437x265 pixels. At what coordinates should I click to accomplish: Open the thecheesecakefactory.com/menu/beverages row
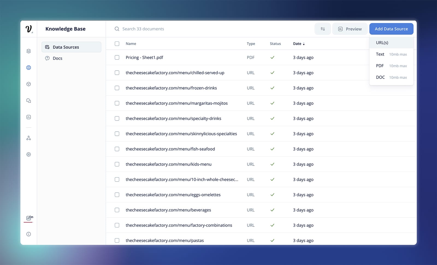coord(261,210)
